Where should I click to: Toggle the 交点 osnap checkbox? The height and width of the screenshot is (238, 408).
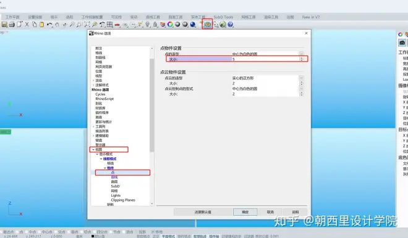coord(56,232)
